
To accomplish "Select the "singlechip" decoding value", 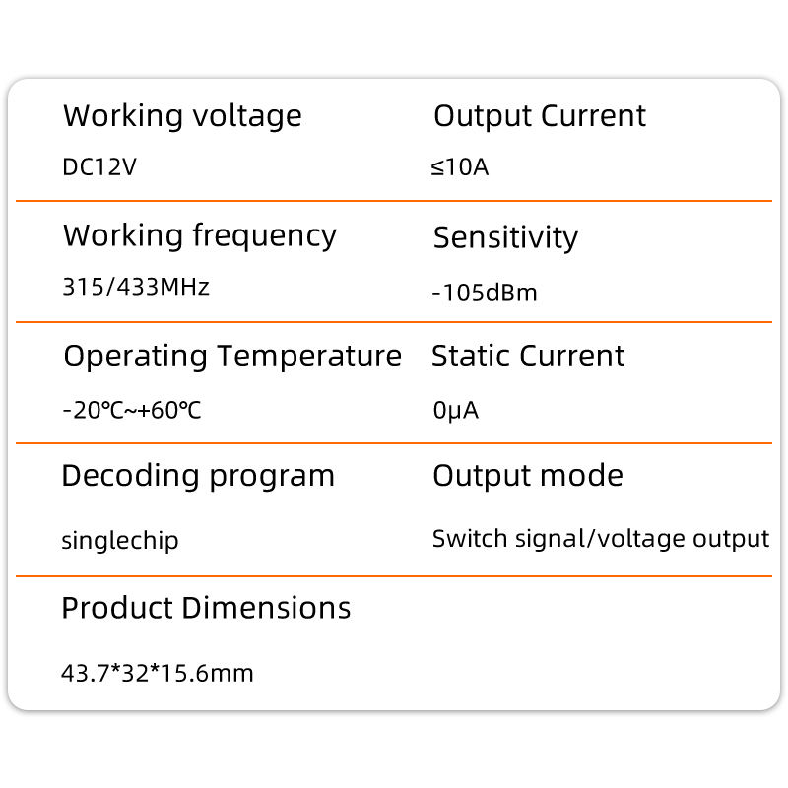I will point(120,541).
